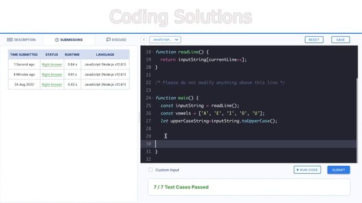362x203 pixels.
Task: Open Right Answer link for 1 Second ago
Action: pos(52,64)
